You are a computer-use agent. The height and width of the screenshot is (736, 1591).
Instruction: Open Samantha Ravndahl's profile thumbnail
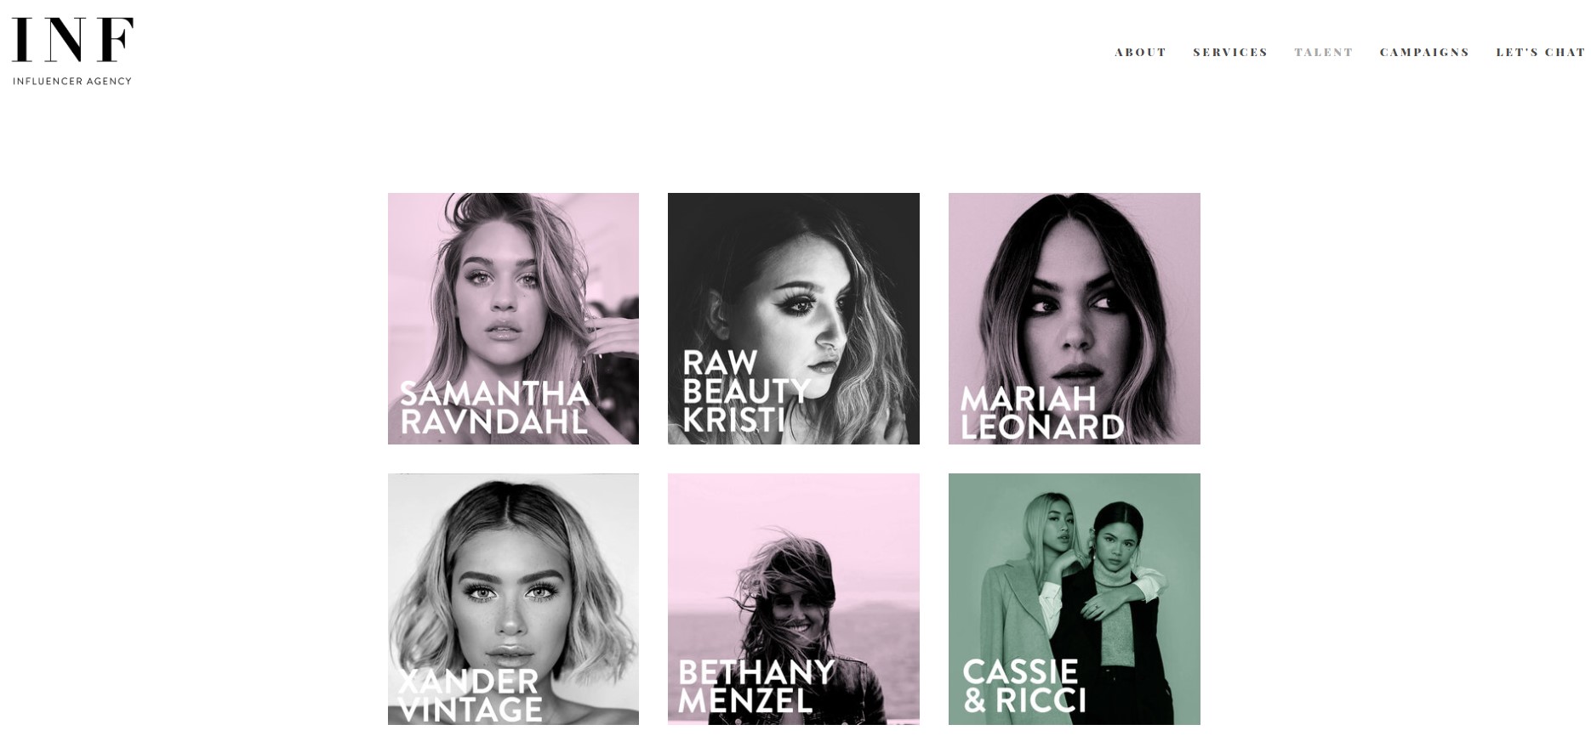click(x=513, y=319)
